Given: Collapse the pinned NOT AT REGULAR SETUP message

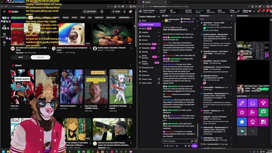Looking at the screenshot, I should point(195,29).
